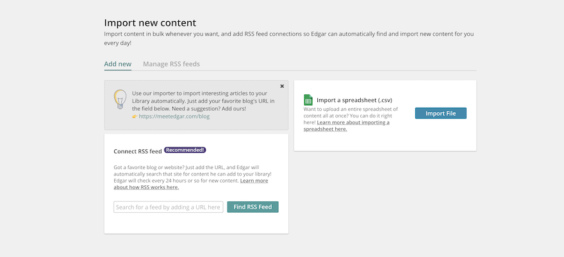
Task: Open the Manage RSS feeds tab
Action: tap(171, 64)
